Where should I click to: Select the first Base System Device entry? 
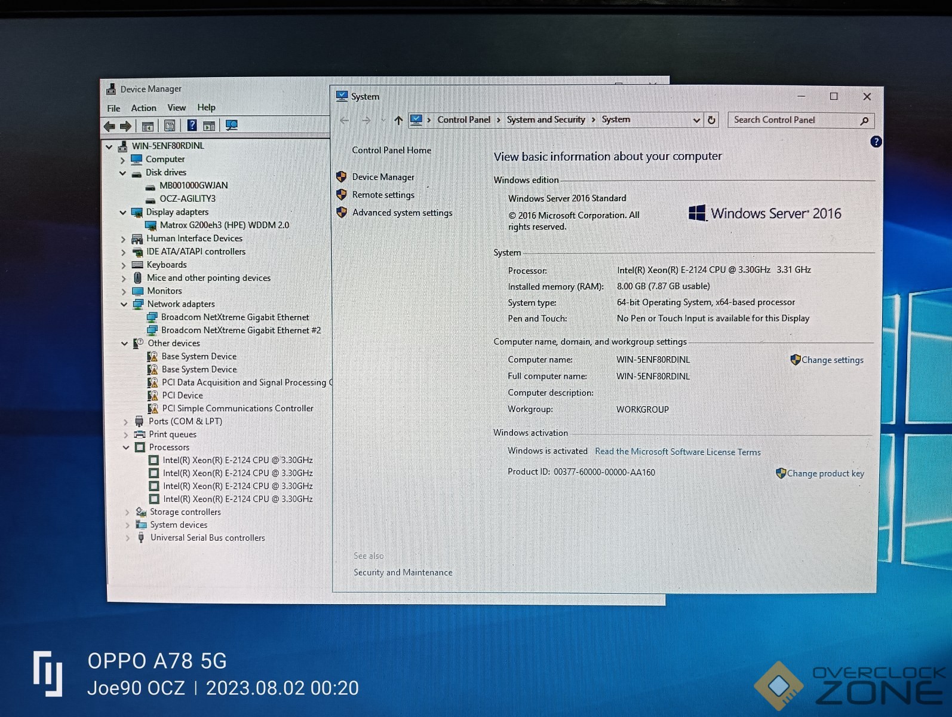pyautogui.click(x=199, y=356)
